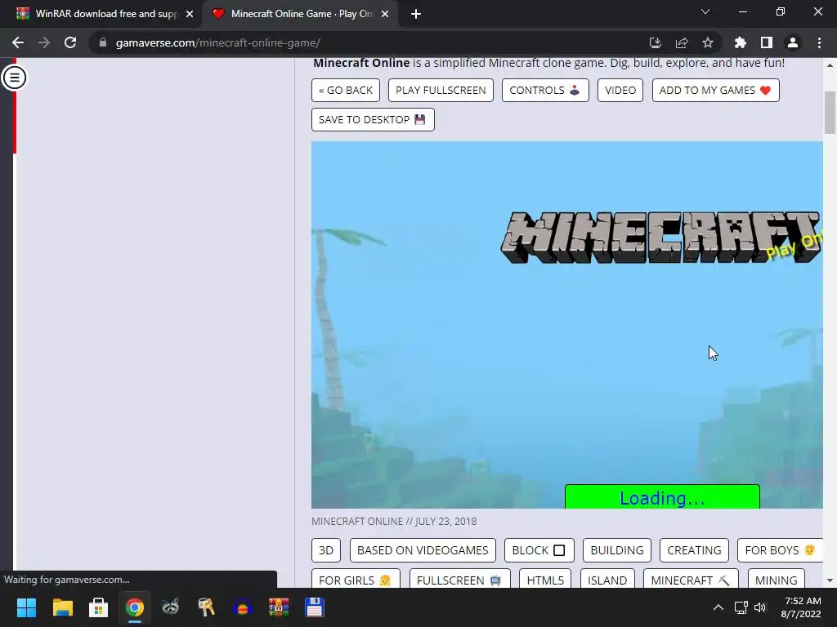This screenshot has height=627, width=837.
Task: Click the install app icon in address bar
Action: coord(655,42)
